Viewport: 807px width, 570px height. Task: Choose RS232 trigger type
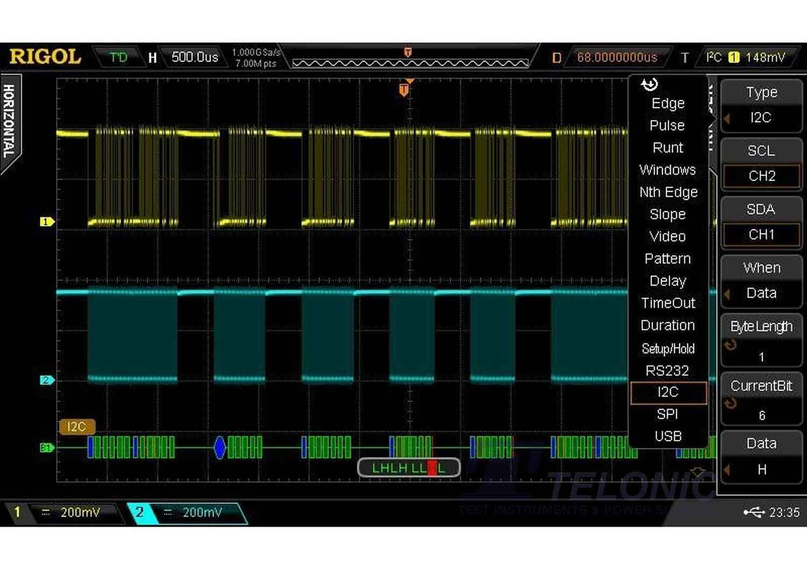tap(667, 370)
